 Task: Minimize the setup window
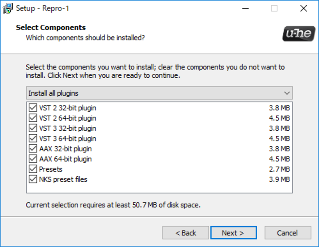pyautogui.click(x=245, y=8)
